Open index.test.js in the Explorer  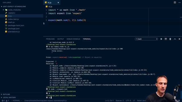22,19
